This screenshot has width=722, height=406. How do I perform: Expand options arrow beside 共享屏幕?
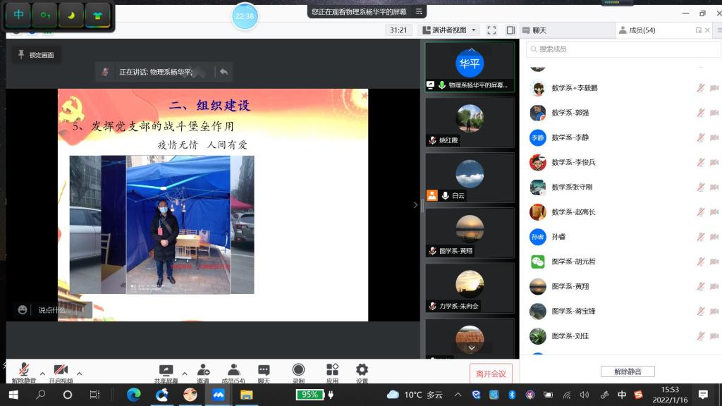tap(185, 373)
